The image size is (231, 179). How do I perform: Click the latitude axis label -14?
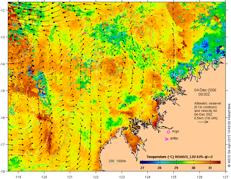[3, 64]
